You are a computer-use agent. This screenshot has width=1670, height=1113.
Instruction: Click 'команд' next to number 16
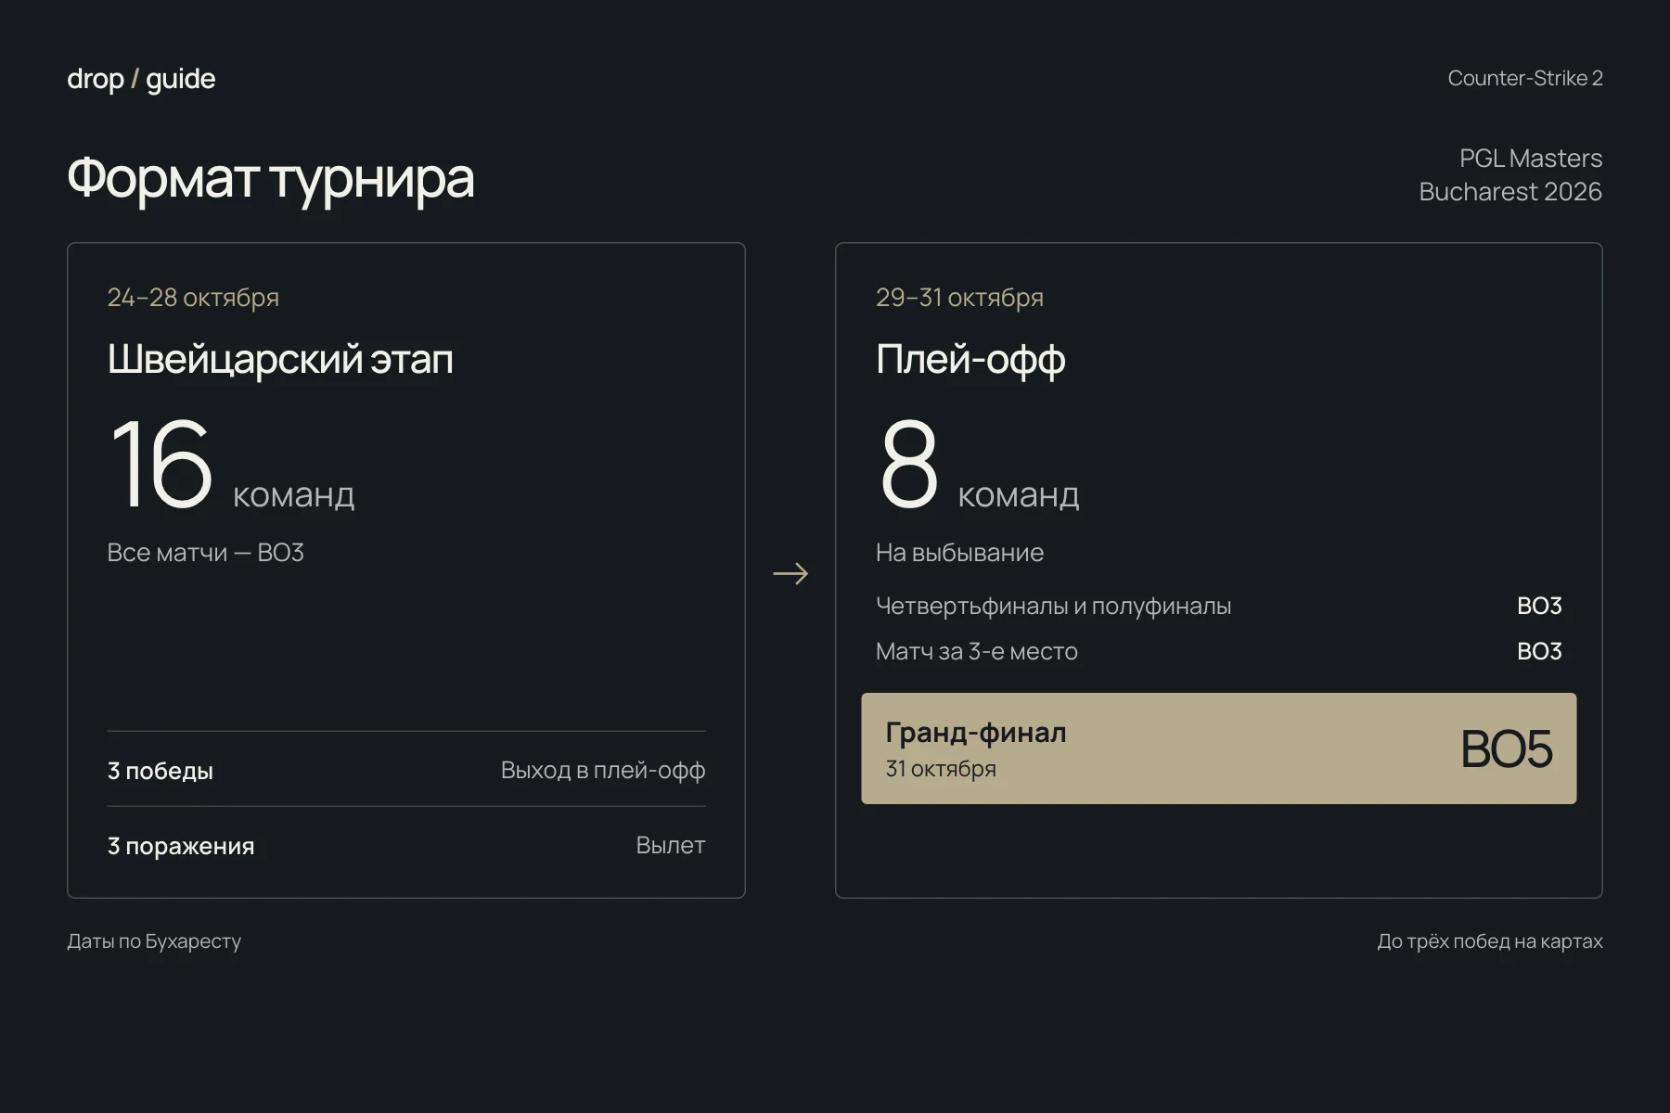[x=293, y=495]
